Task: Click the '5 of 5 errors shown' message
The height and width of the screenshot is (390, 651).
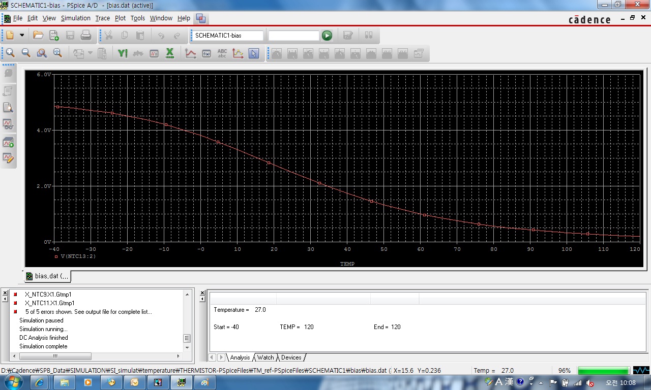Action: point(88,312)
